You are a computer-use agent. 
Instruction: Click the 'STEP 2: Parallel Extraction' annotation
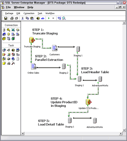click(x=49, y=58)
